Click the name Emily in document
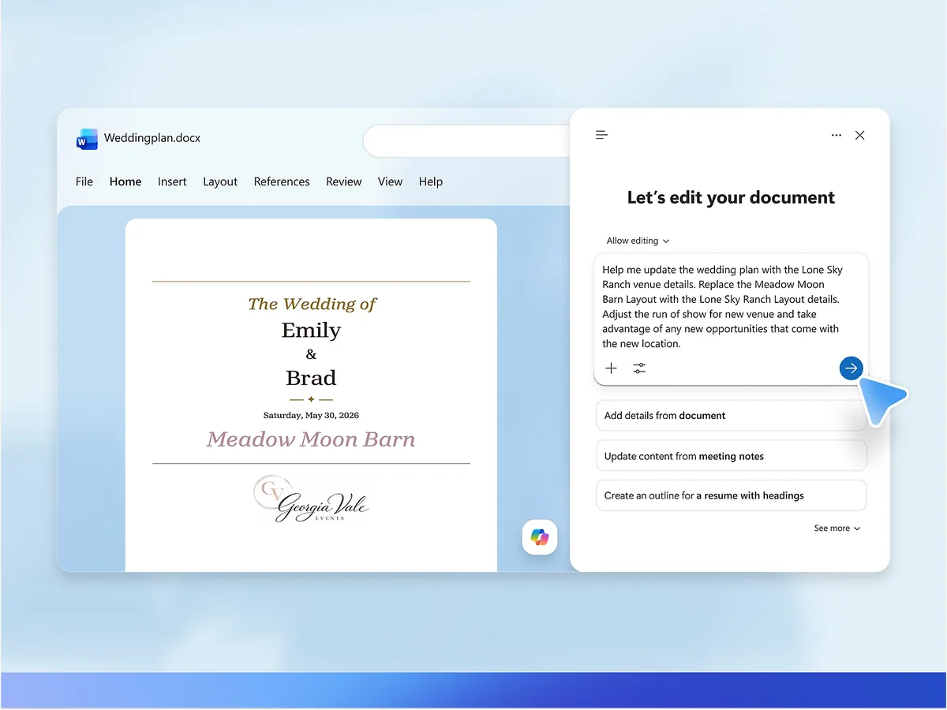947x710 pixels. [x=311, y=330]
